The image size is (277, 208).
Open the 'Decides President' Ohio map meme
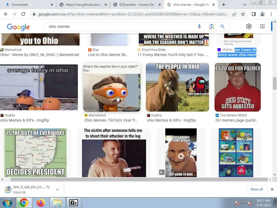pos(35,153)
